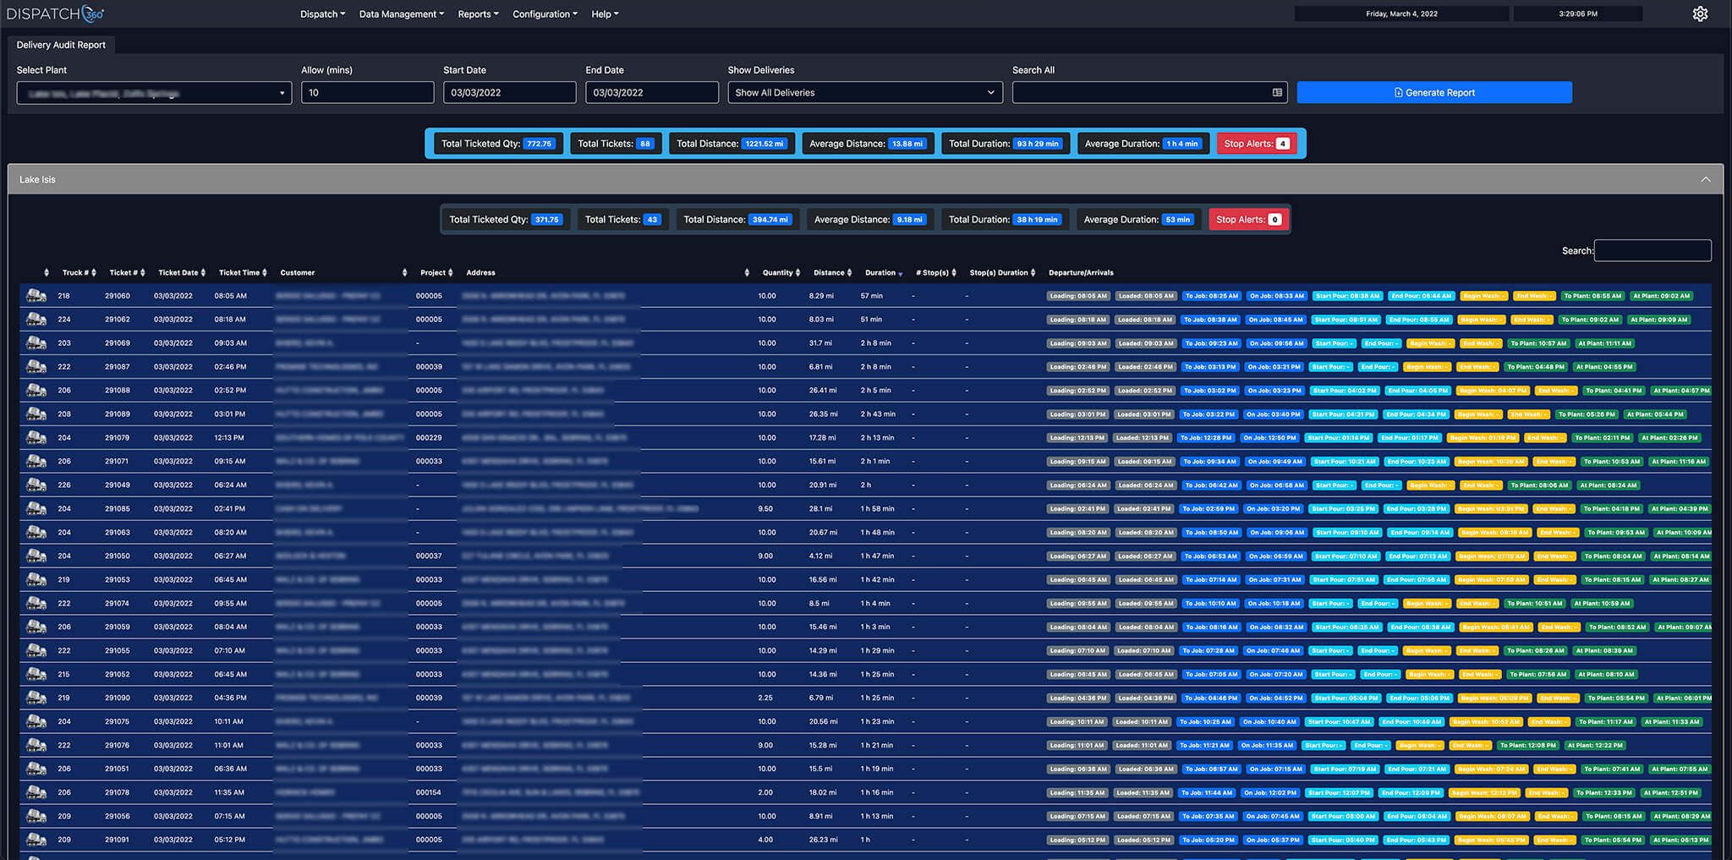Sort table by Project column

436,273
